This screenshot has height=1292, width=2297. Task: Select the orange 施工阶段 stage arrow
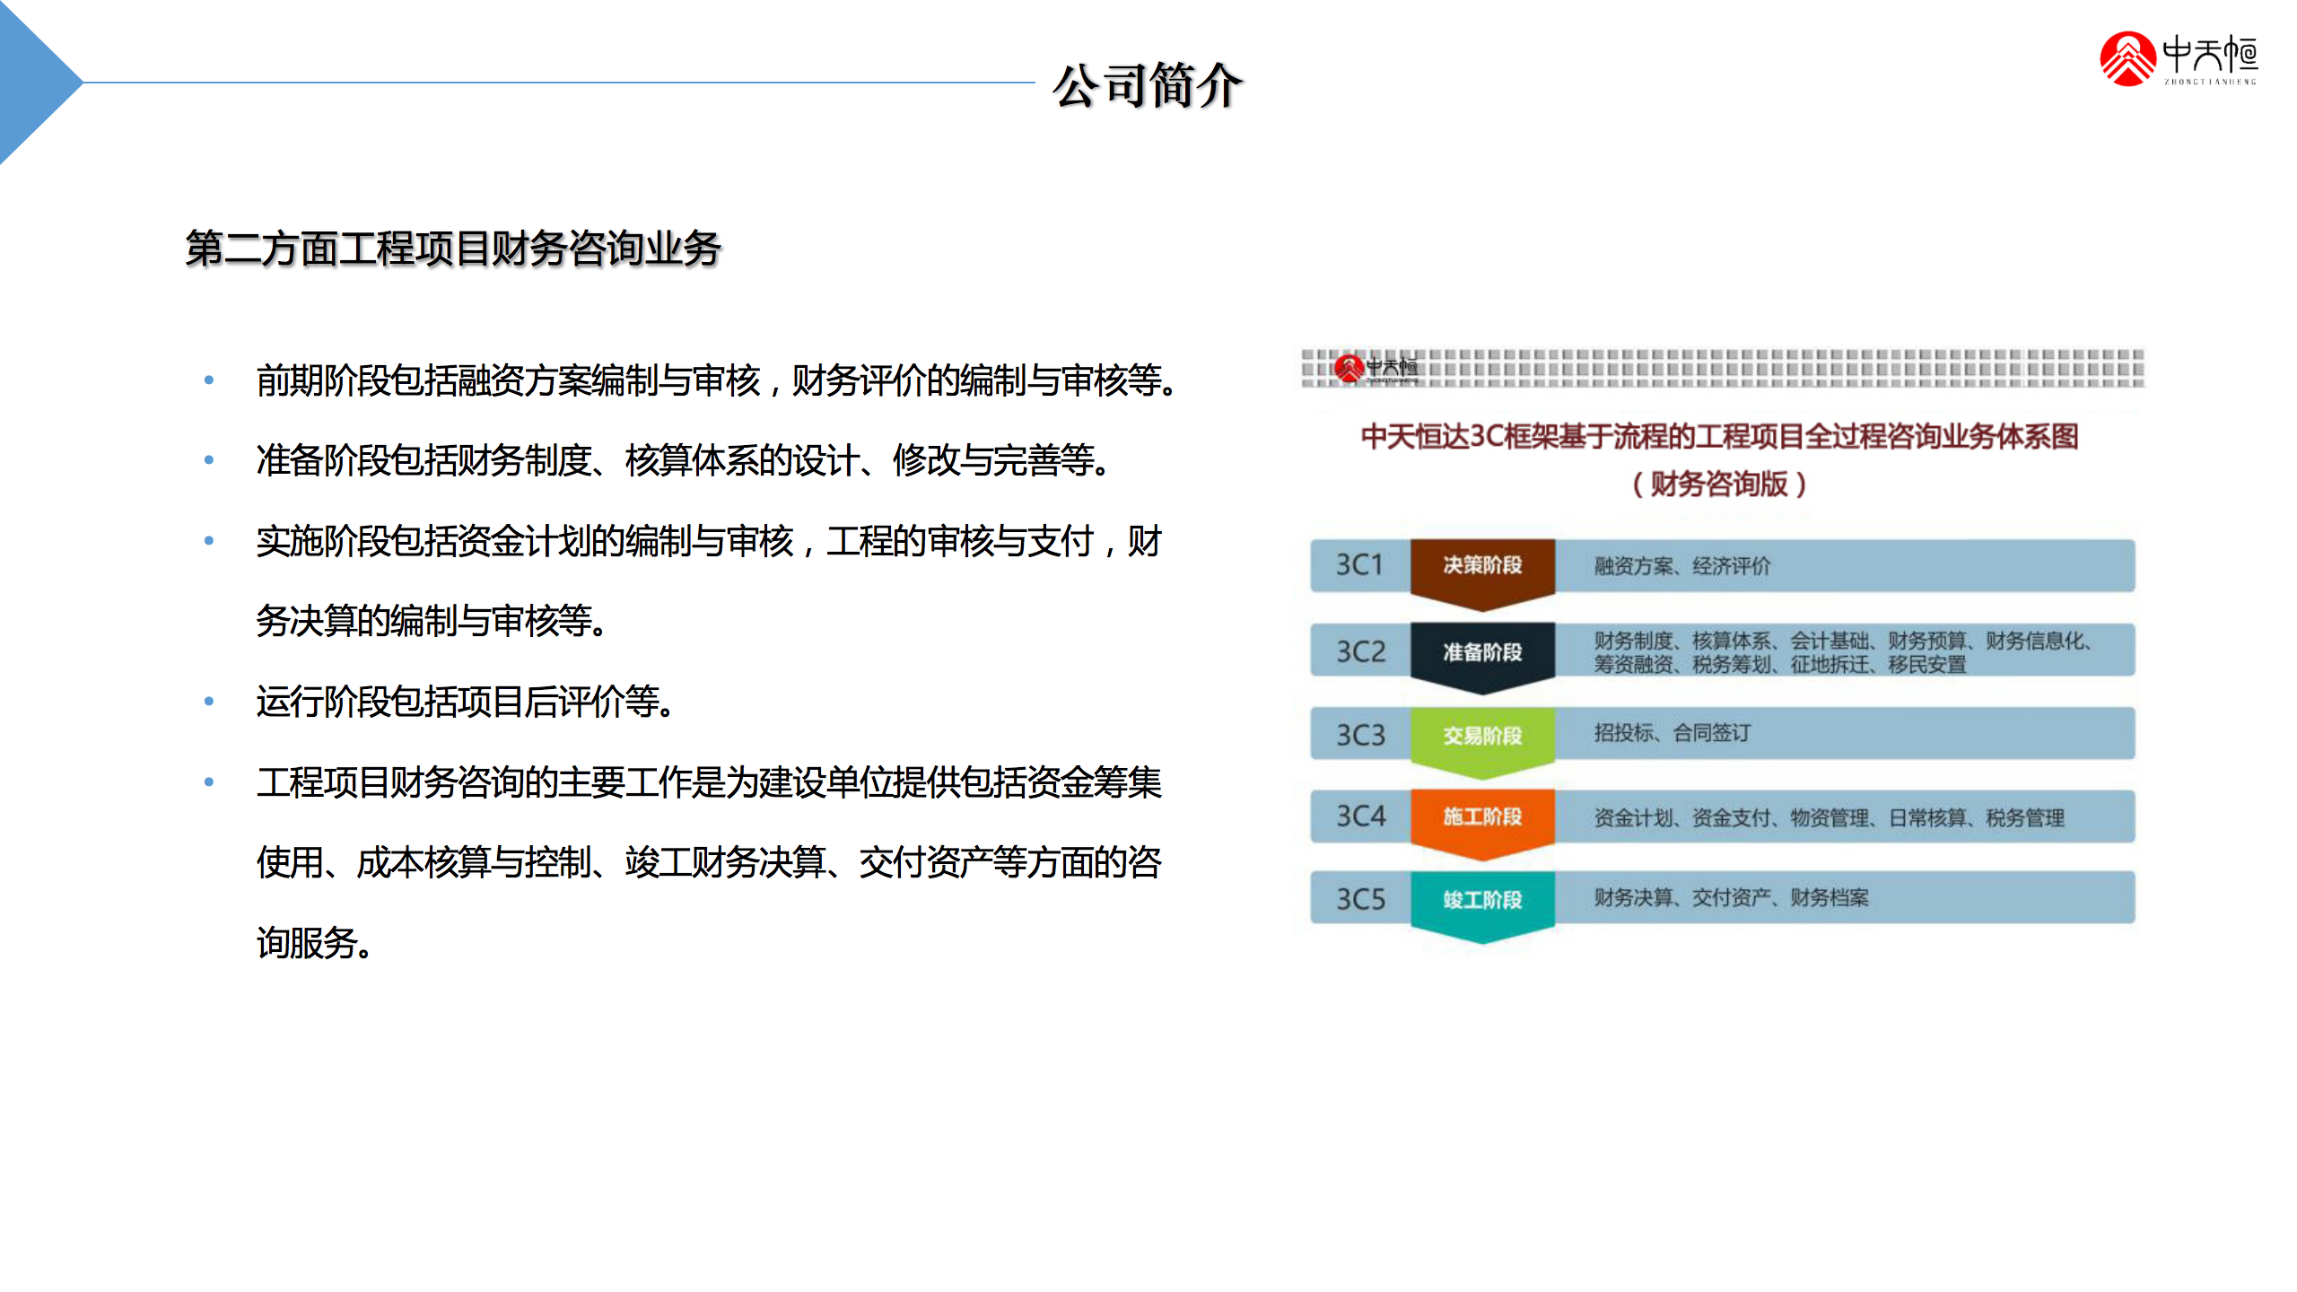[x=1481, y=817]
